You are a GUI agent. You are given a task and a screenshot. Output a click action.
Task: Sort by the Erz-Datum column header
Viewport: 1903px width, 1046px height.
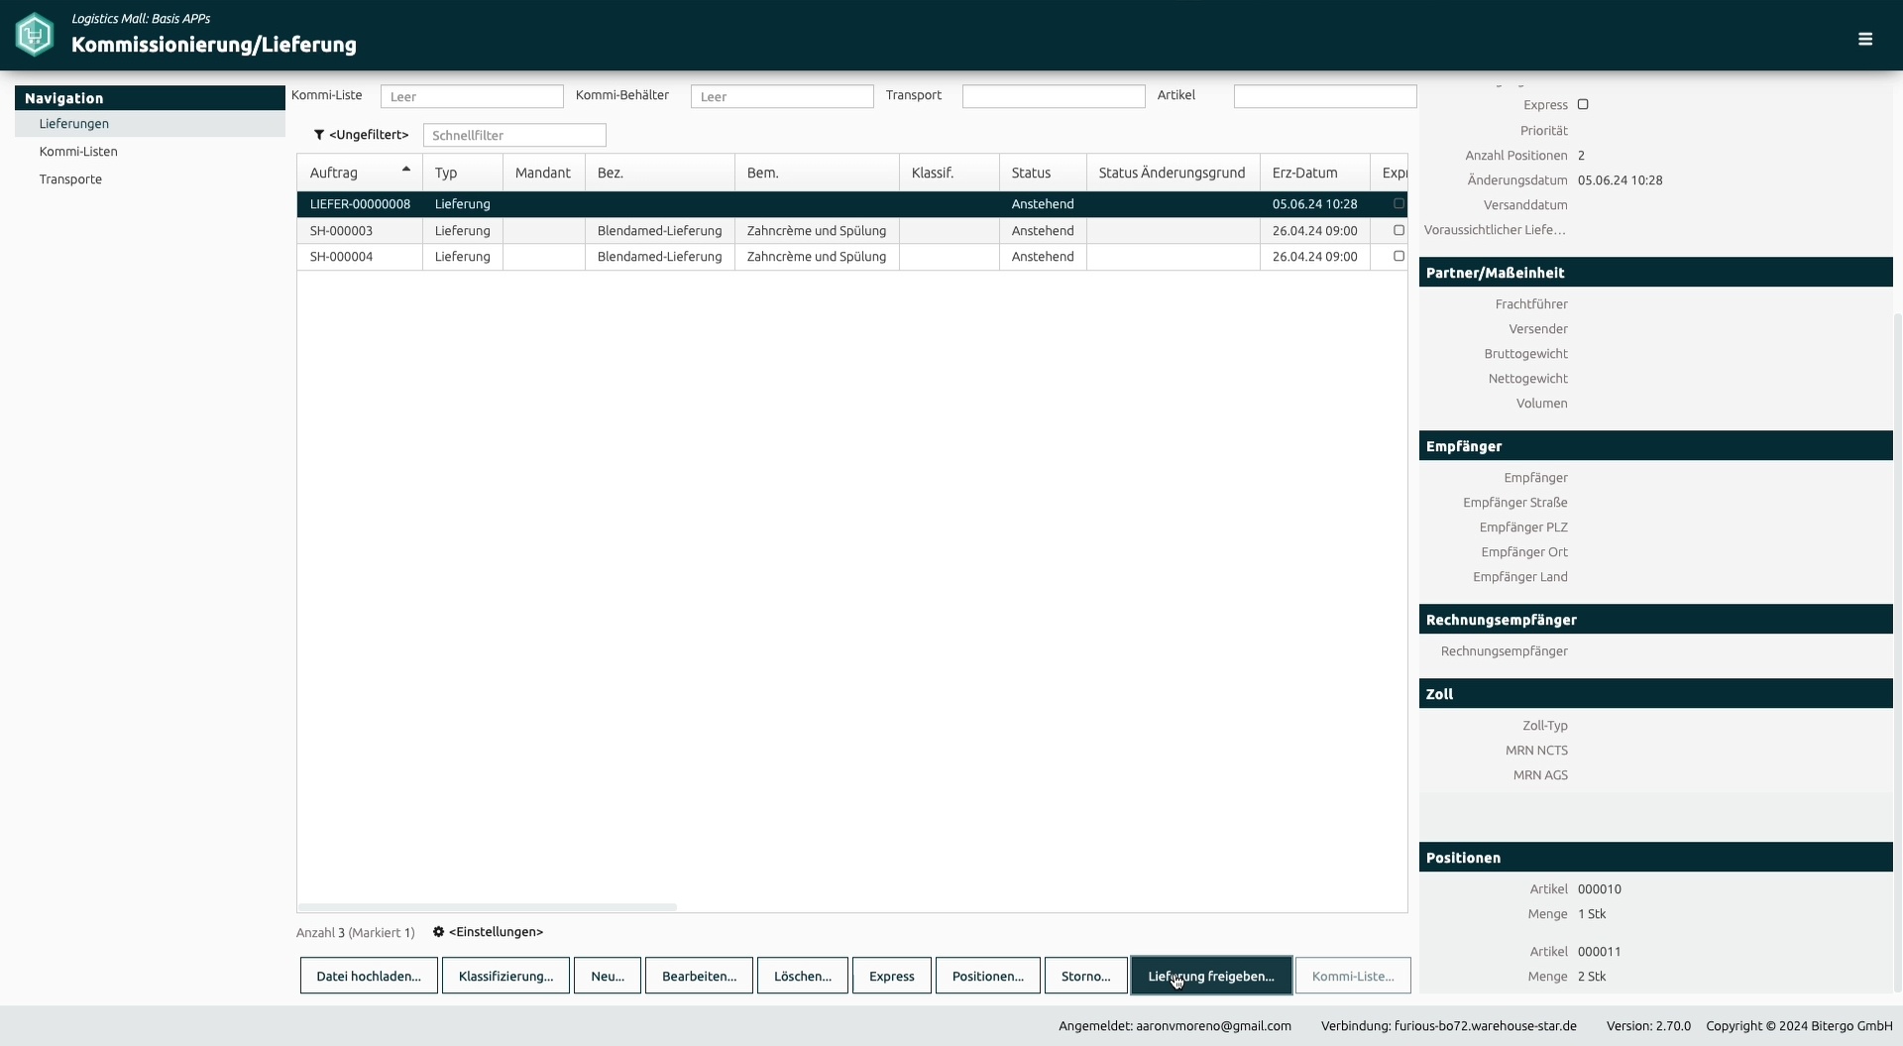pyautogui.click(x=1315, y=173)
